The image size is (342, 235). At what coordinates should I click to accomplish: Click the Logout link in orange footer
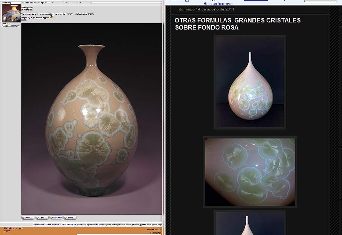[x=7, y=231]
